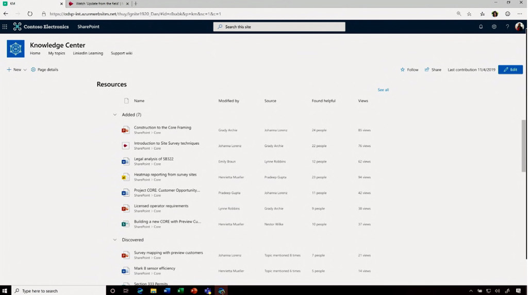The height and width of the screenshot is (295, 528).
Task: Click the Search this site field
Action: tap(279, 27)
